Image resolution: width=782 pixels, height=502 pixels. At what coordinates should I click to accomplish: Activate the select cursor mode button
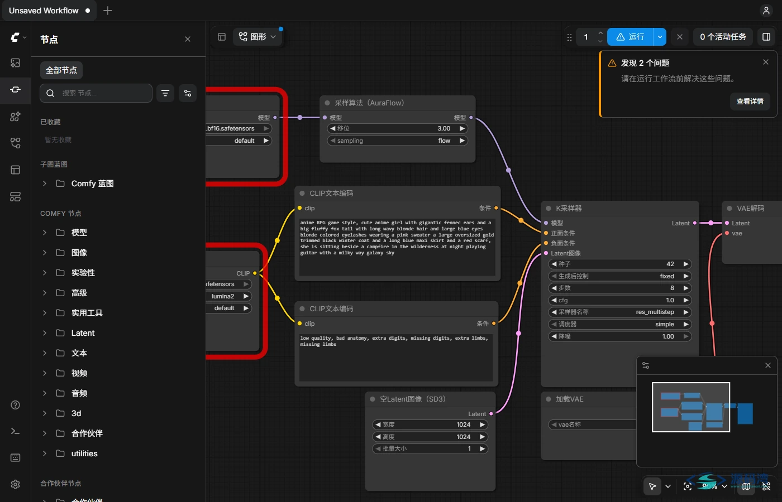point(652,486)
